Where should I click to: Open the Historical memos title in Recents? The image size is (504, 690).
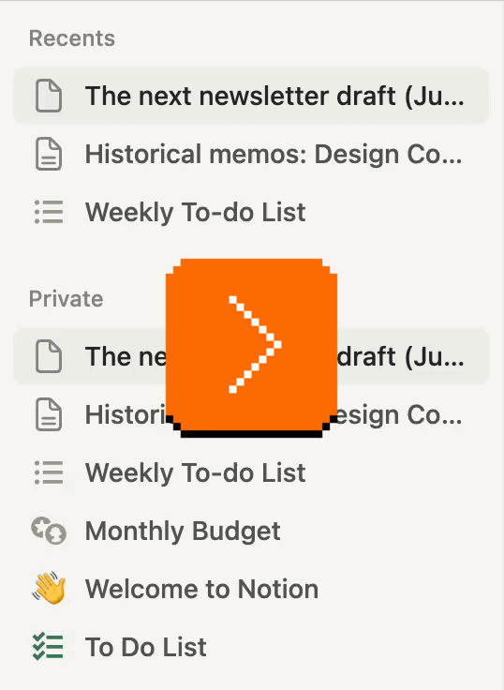pyautogui.click(x=274, y=154)
